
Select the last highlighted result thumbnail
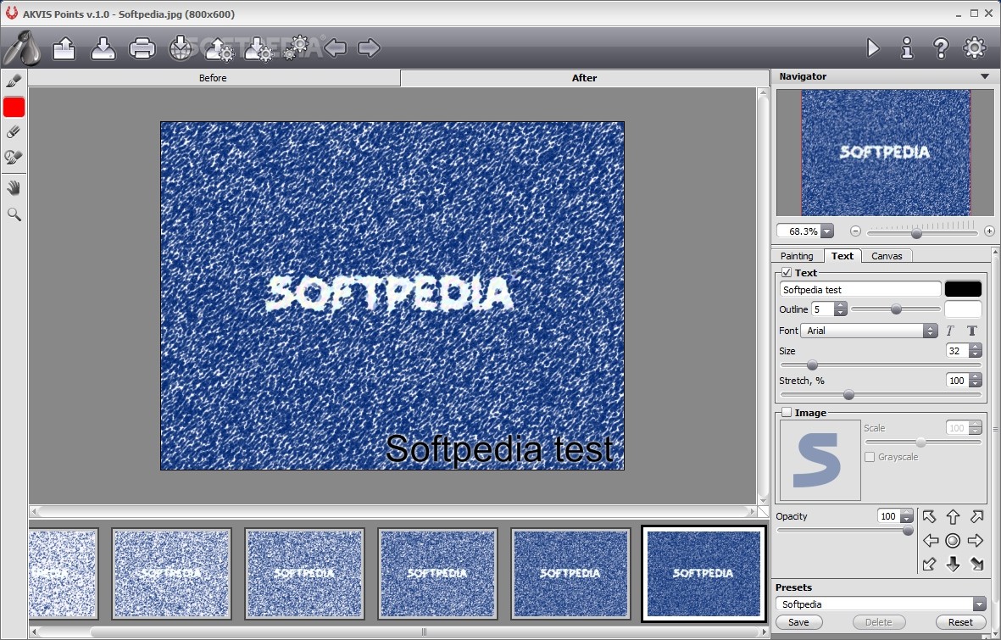[x=703, y=574]
